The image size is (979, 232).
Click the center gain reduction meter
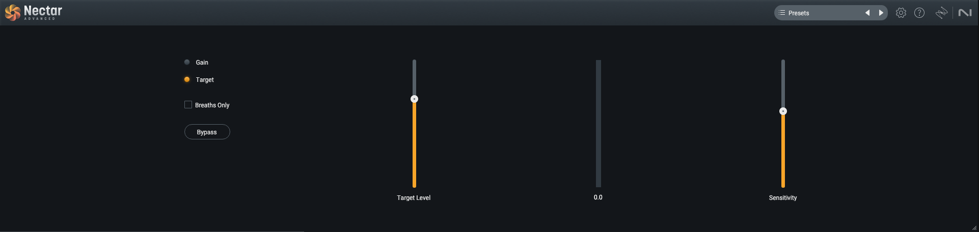[599, 124]
